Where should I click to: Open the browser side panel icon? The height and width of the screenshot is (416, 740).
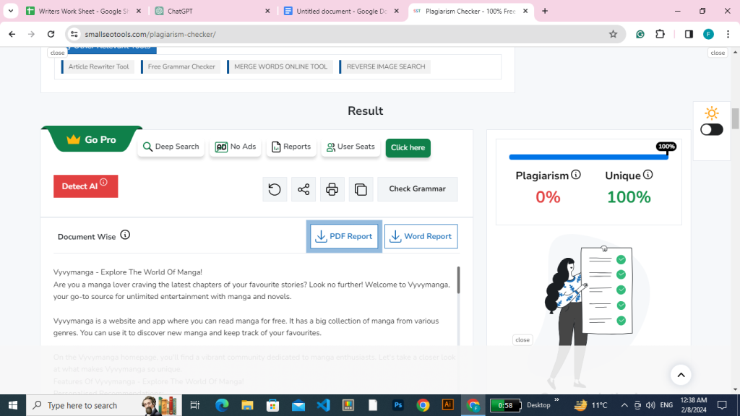(689, 34)
